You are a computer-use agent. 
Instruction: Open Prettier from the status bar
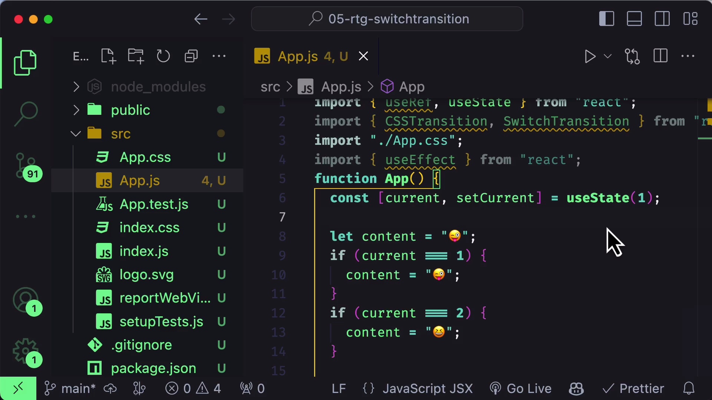coord(634,389)
